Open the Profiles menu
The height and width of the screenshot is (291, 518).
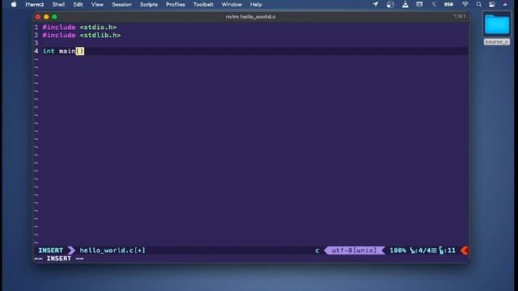click(176, 5)
